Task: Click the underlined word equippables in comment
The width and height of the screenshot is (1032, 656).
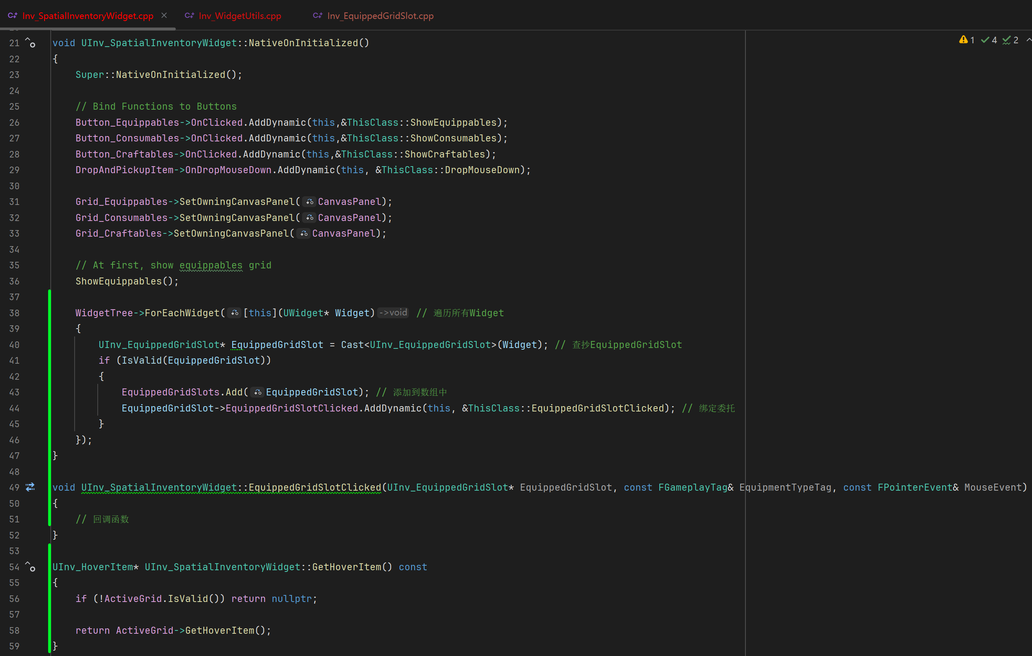Action: click(x=211, y=265)
